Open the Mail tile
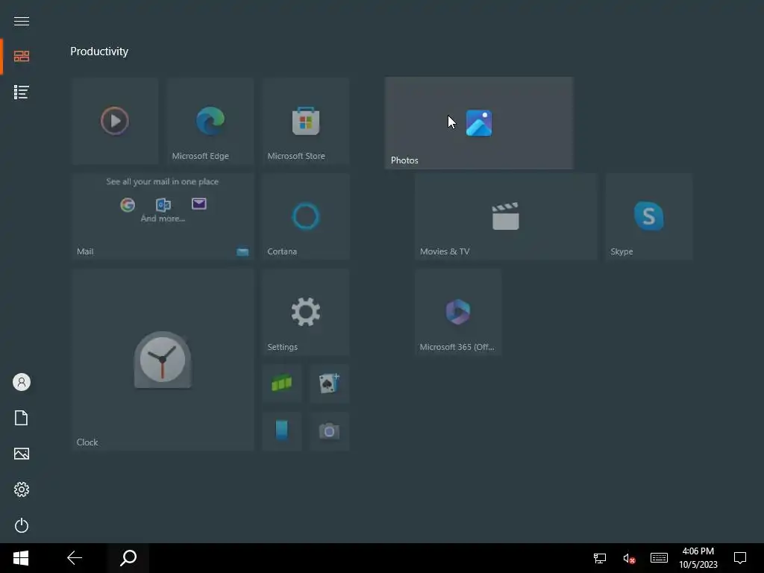 [x=163, y=216]
